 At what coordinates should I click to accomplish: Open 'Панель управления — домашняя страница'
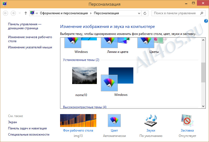(25, 26)
